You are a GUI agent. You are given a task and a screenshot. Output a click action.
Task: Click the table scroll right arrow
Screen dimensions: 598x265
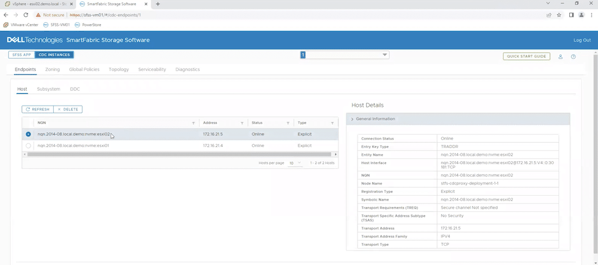click(x=335, y=154)
